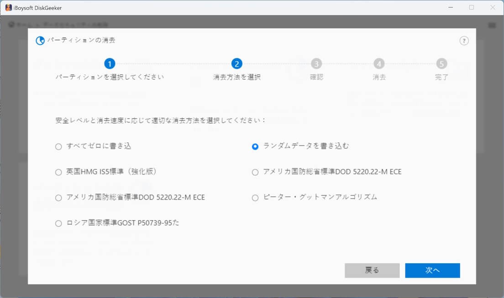Select the step 1 circle indicator
The height and width of the screenshot is (298, 504).
pyautogui.click(x=110, y=64)
